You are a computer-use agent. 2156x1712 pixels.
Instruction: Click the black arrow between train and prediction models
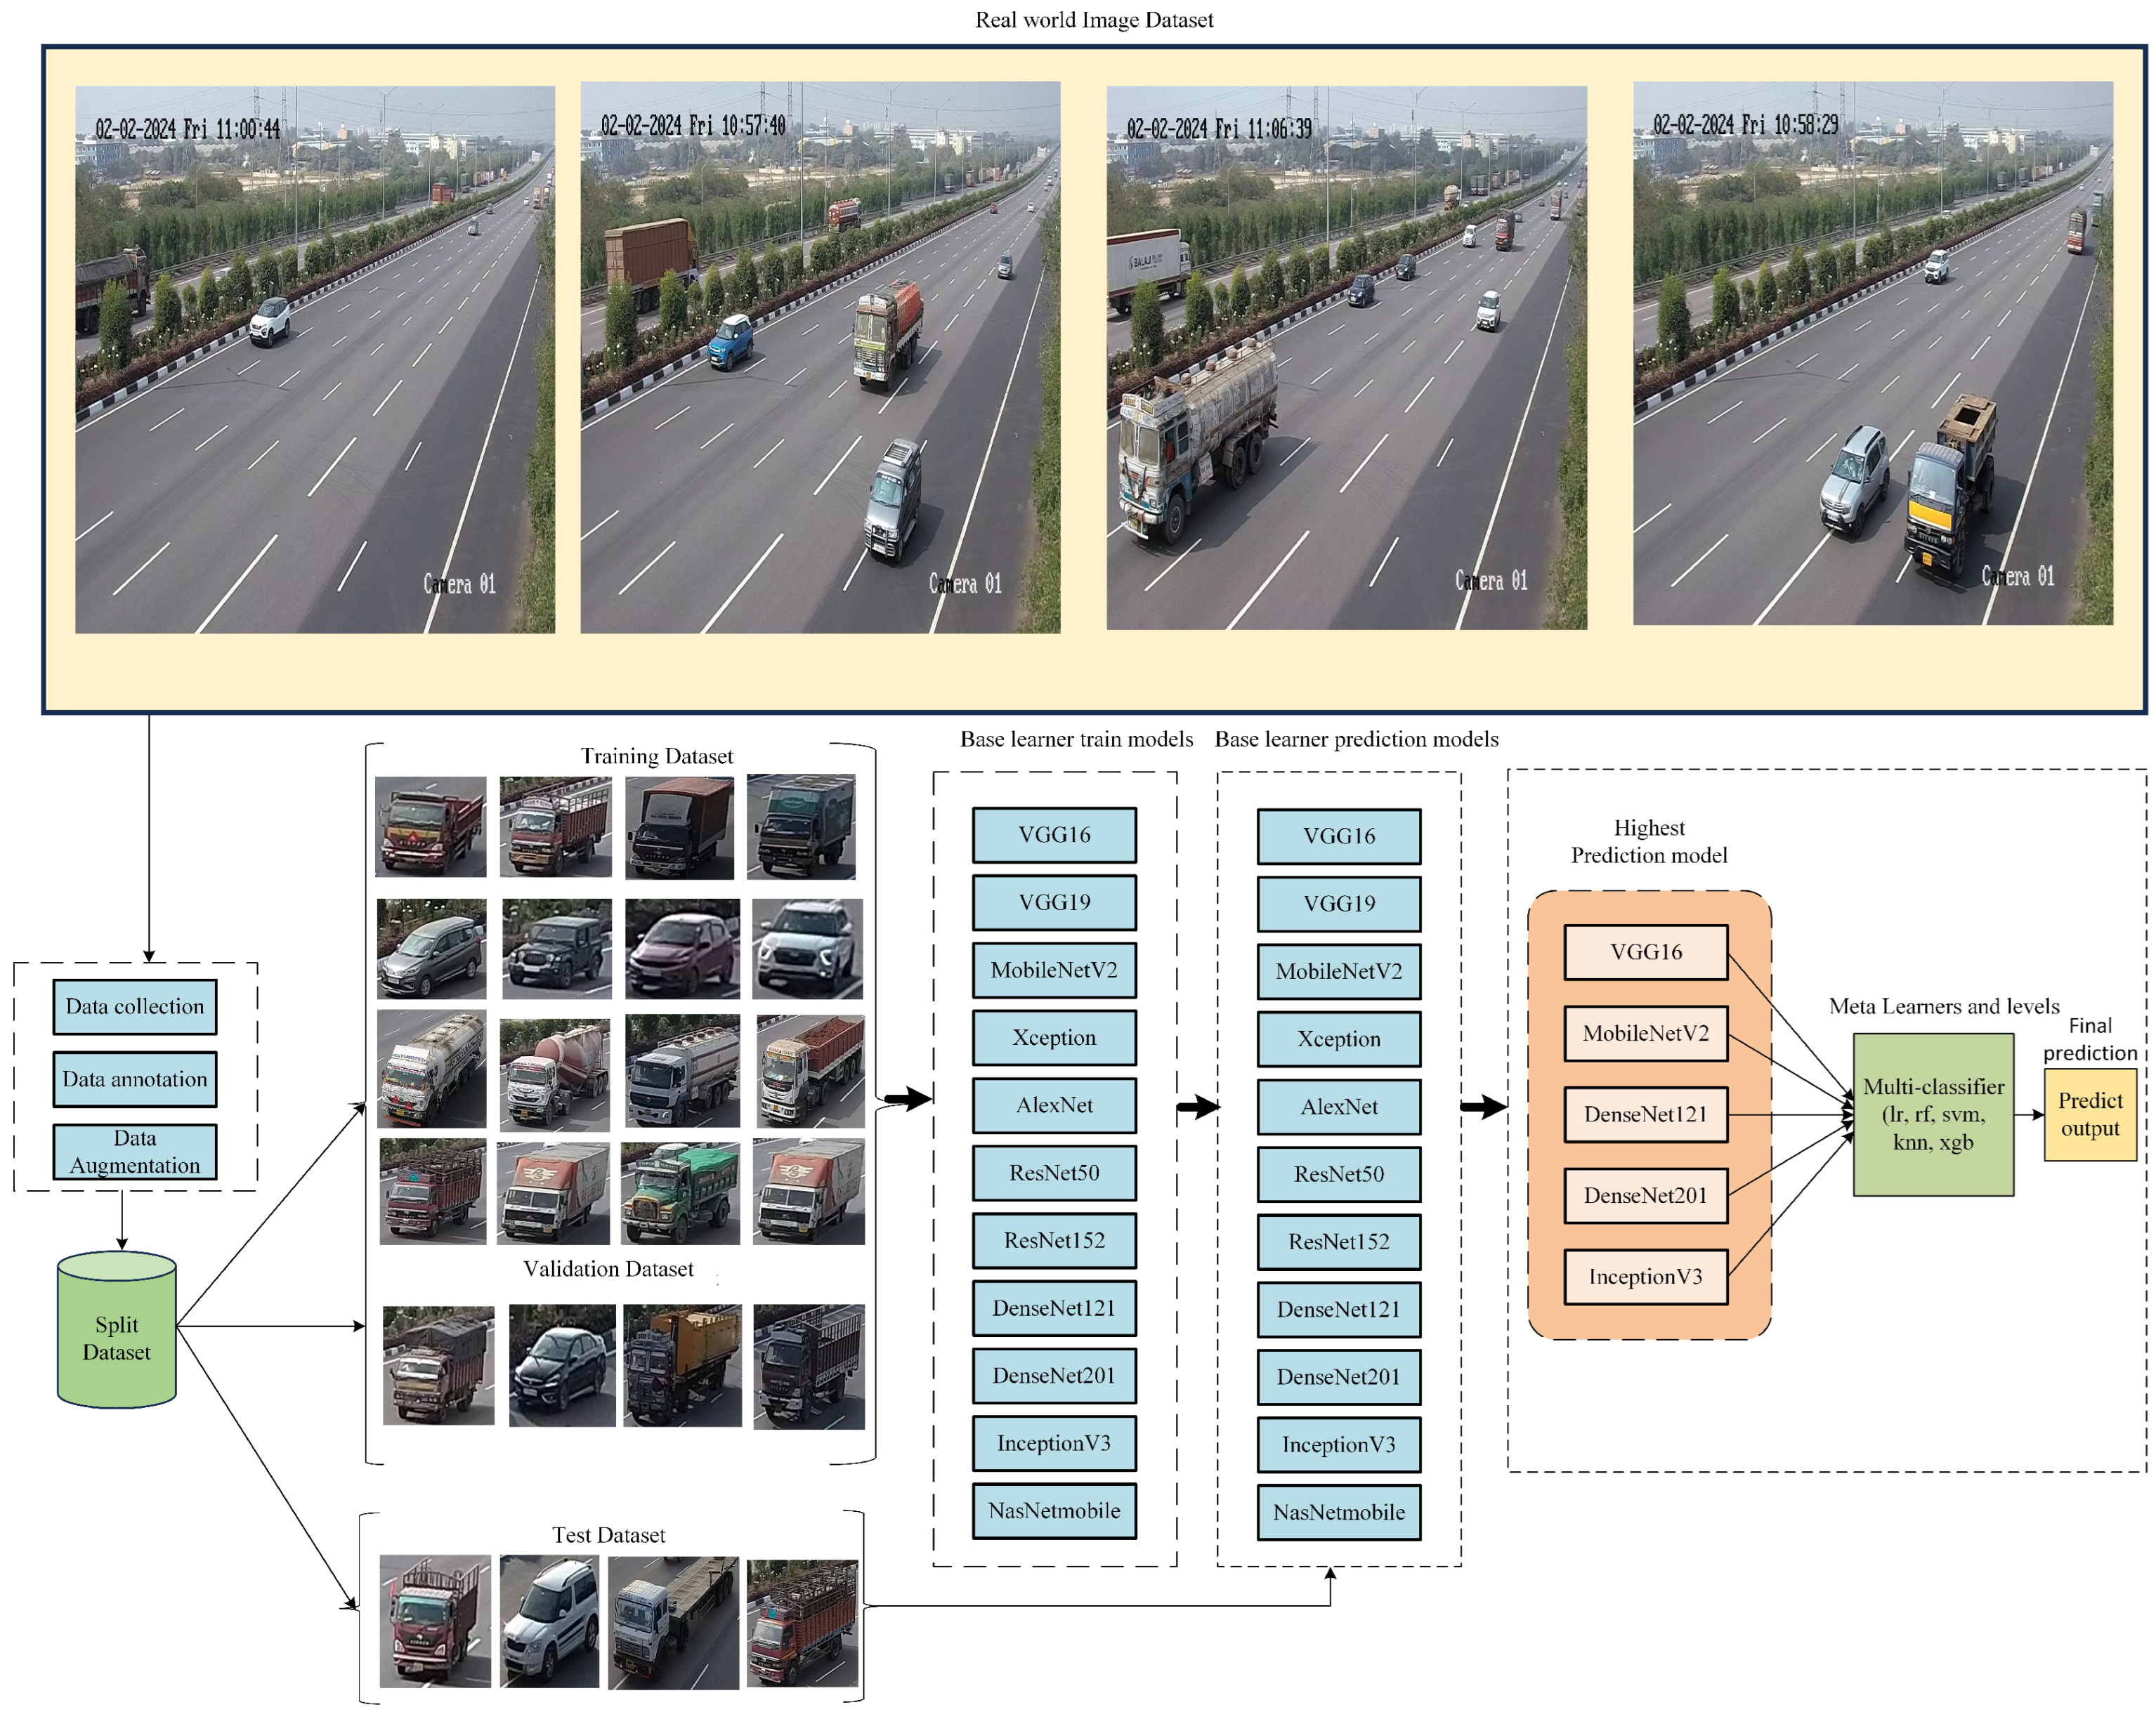(1197, 1107)
